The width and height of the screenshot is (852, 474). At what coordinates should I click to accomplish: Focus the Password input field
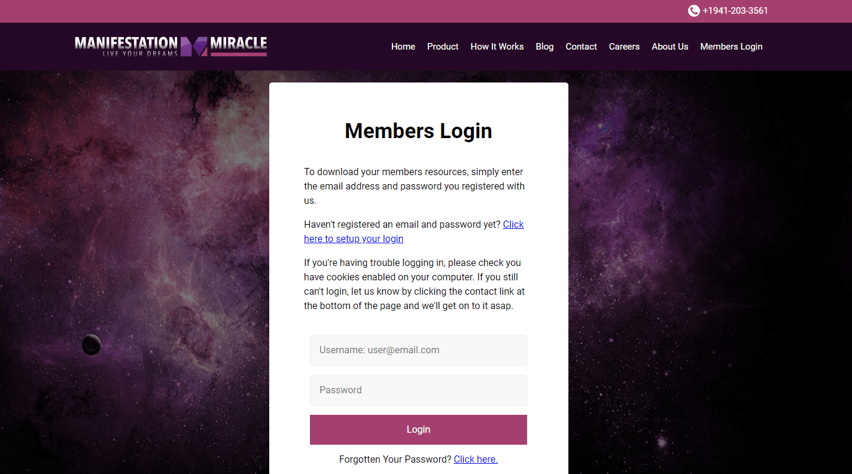tap(418, 390)
